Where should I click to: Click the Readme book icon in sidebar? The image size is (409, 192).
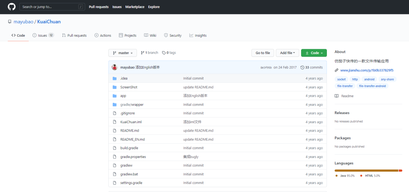(x=337, y=96)
